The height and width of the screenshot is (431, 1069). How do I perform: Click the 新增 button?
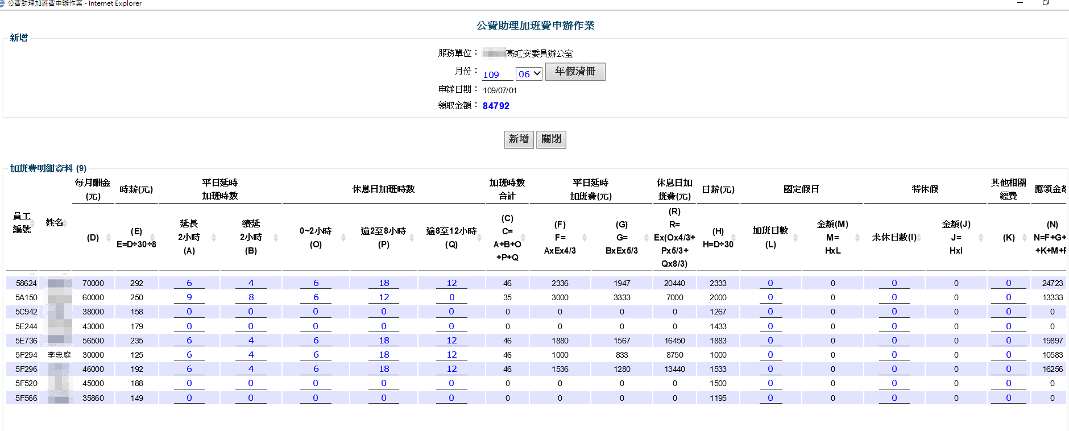tap(519, 139)
